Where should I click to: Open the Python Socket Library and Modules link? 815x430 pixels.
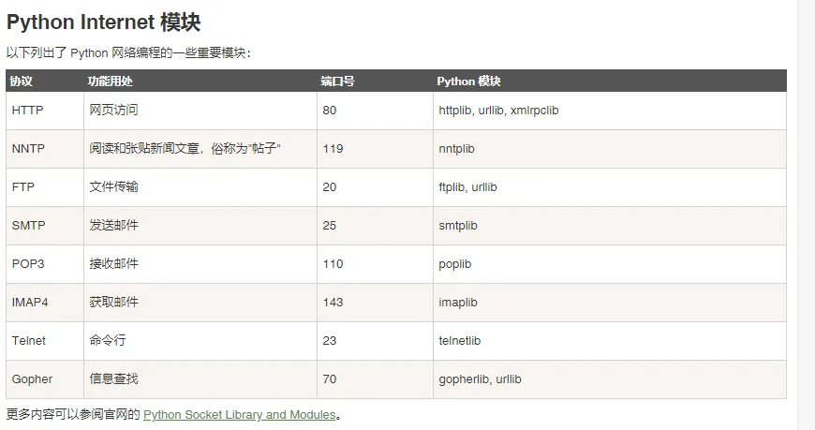click(x=239, y=415)
